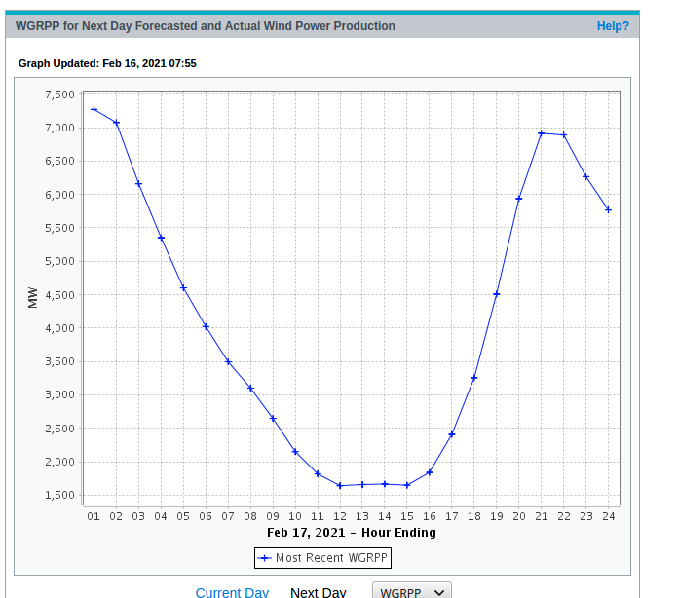Click the 2,000 y-axis label

click(x=59, y=462)
